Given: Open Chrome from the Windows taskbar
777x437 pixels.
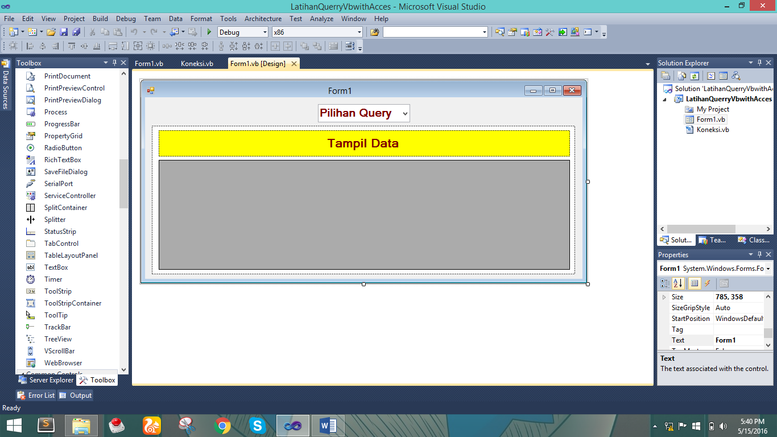Looking at the screenshot, I should click(222, 425).
